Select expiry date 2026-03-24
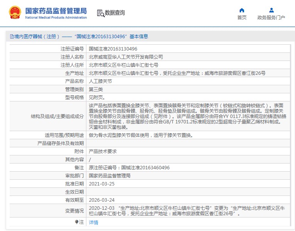 101,200
